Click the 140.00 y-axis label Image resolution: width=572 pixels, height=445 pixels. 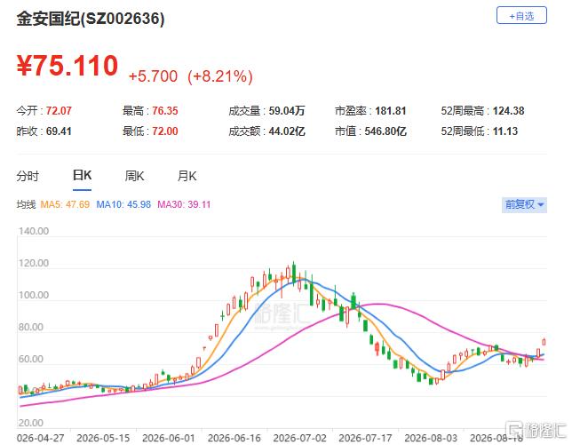pyautogui.click(x=34, y=231)
